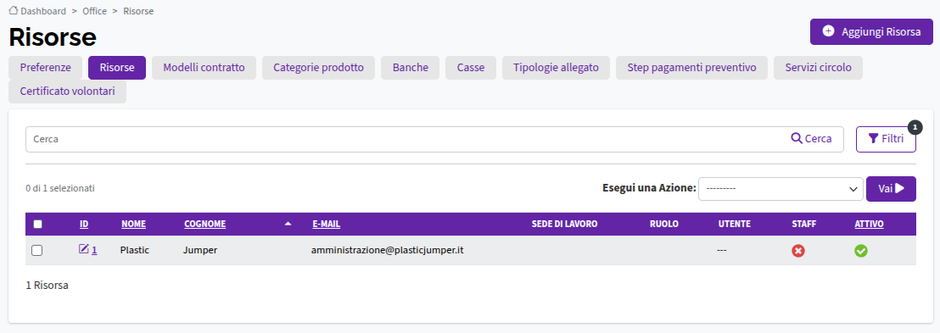The image size is (940, 333).
Task: Sort table by Nome column
Action: tap(134, 224)
